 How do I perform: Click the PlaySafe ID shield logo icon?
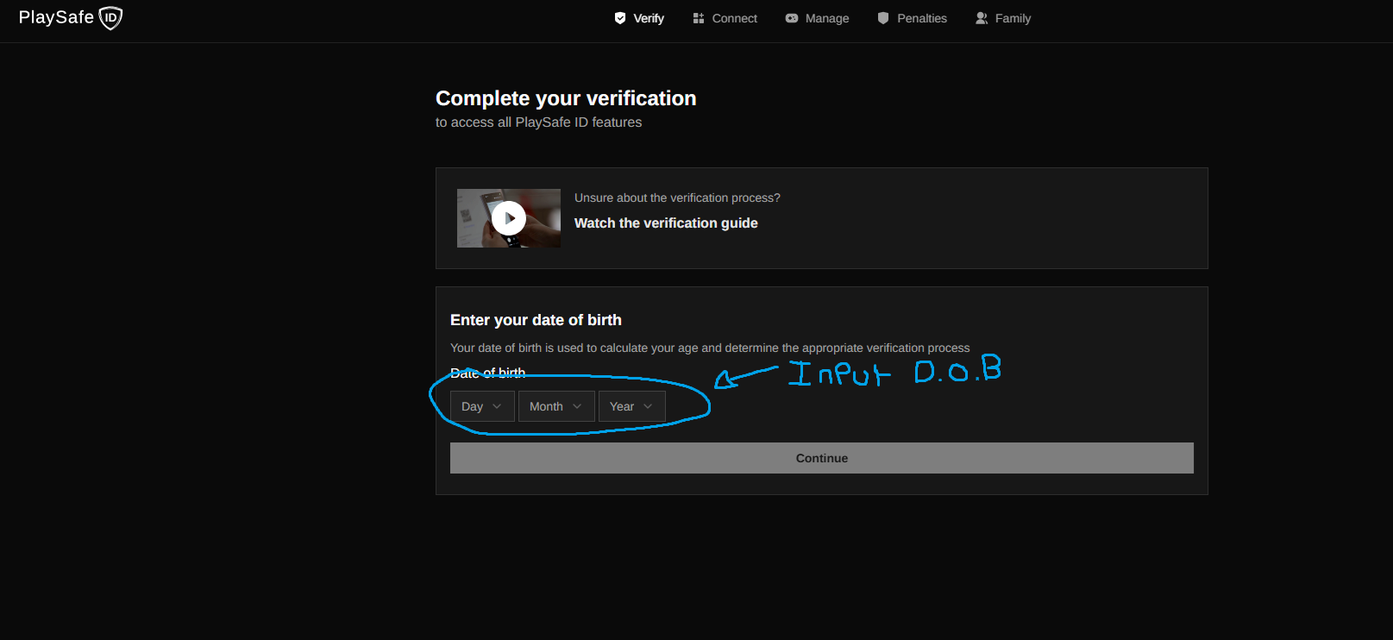110,18
